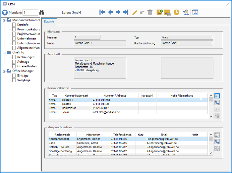Click the person with arrow icon
This screenshot has height=173, width=232.
(186, 13)
